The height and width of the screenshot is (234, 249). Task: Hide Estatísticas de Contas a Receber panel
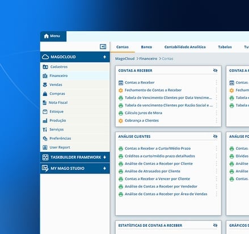(215, 225)
